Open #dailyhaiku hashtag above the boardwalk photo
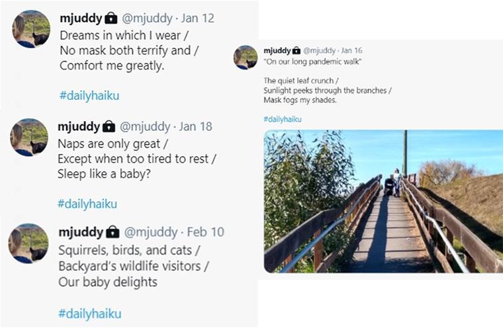Screen dimensions: 503x330 (283, 119)
